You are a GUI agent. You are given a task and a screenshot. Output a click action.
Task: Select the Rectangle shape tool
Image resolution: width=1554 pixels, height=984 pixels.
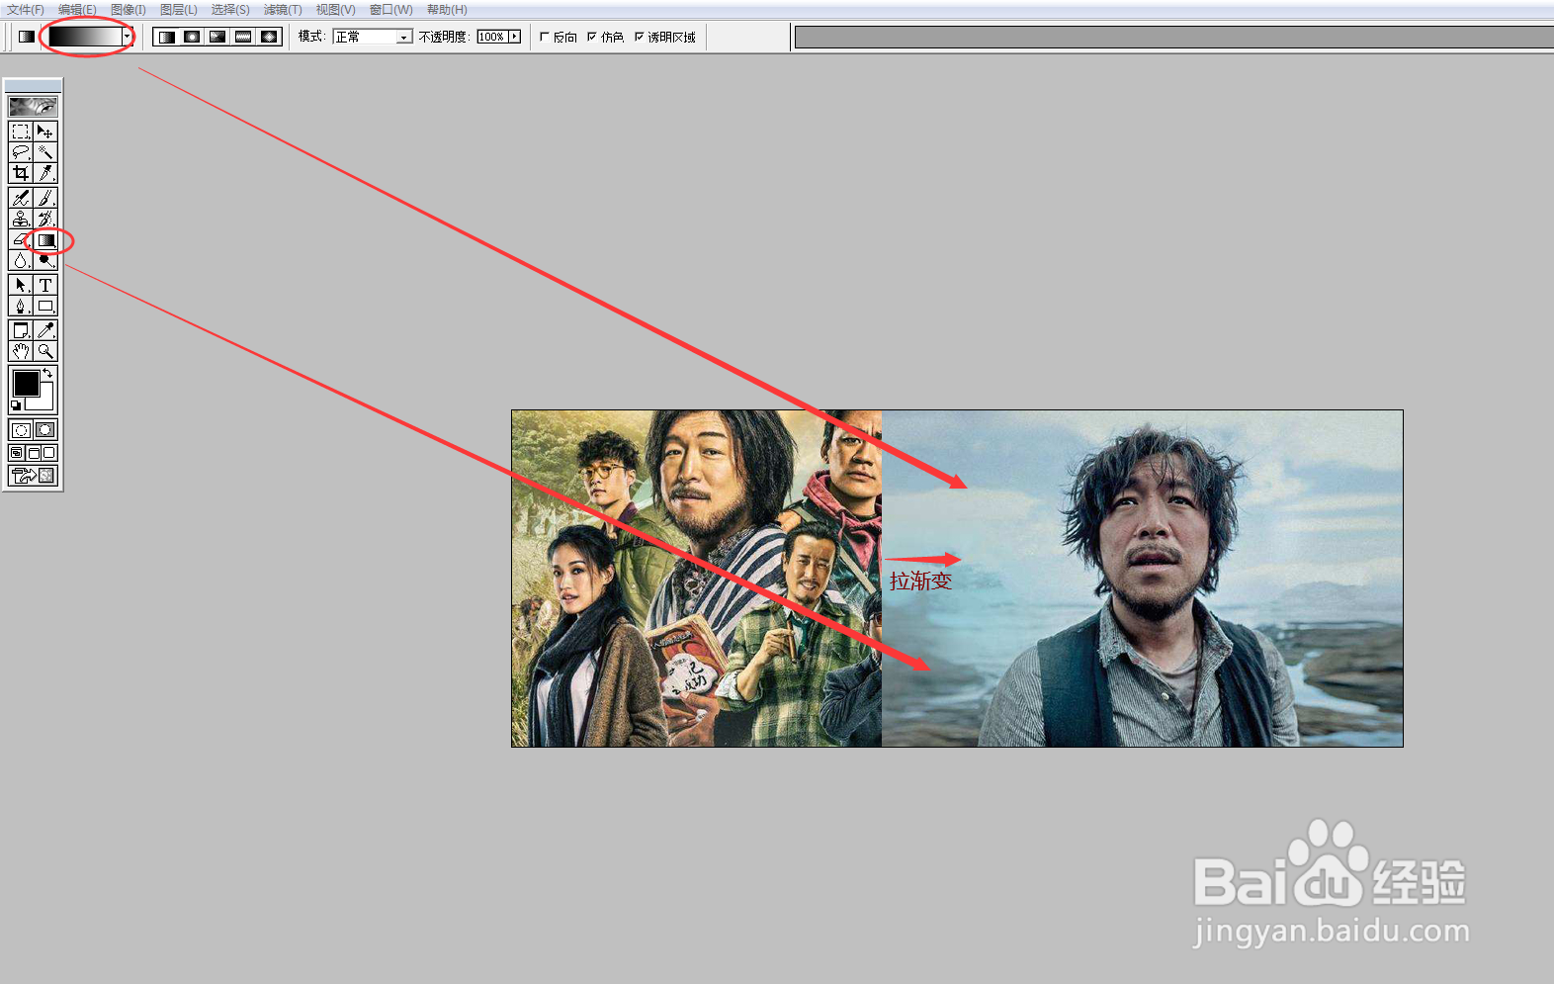45,306
